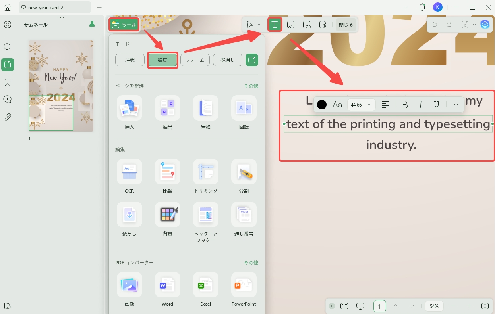Image resolution: width=495 pixels, height=314 pixels.
Task: Select フォーム mode
Action: 195,60
